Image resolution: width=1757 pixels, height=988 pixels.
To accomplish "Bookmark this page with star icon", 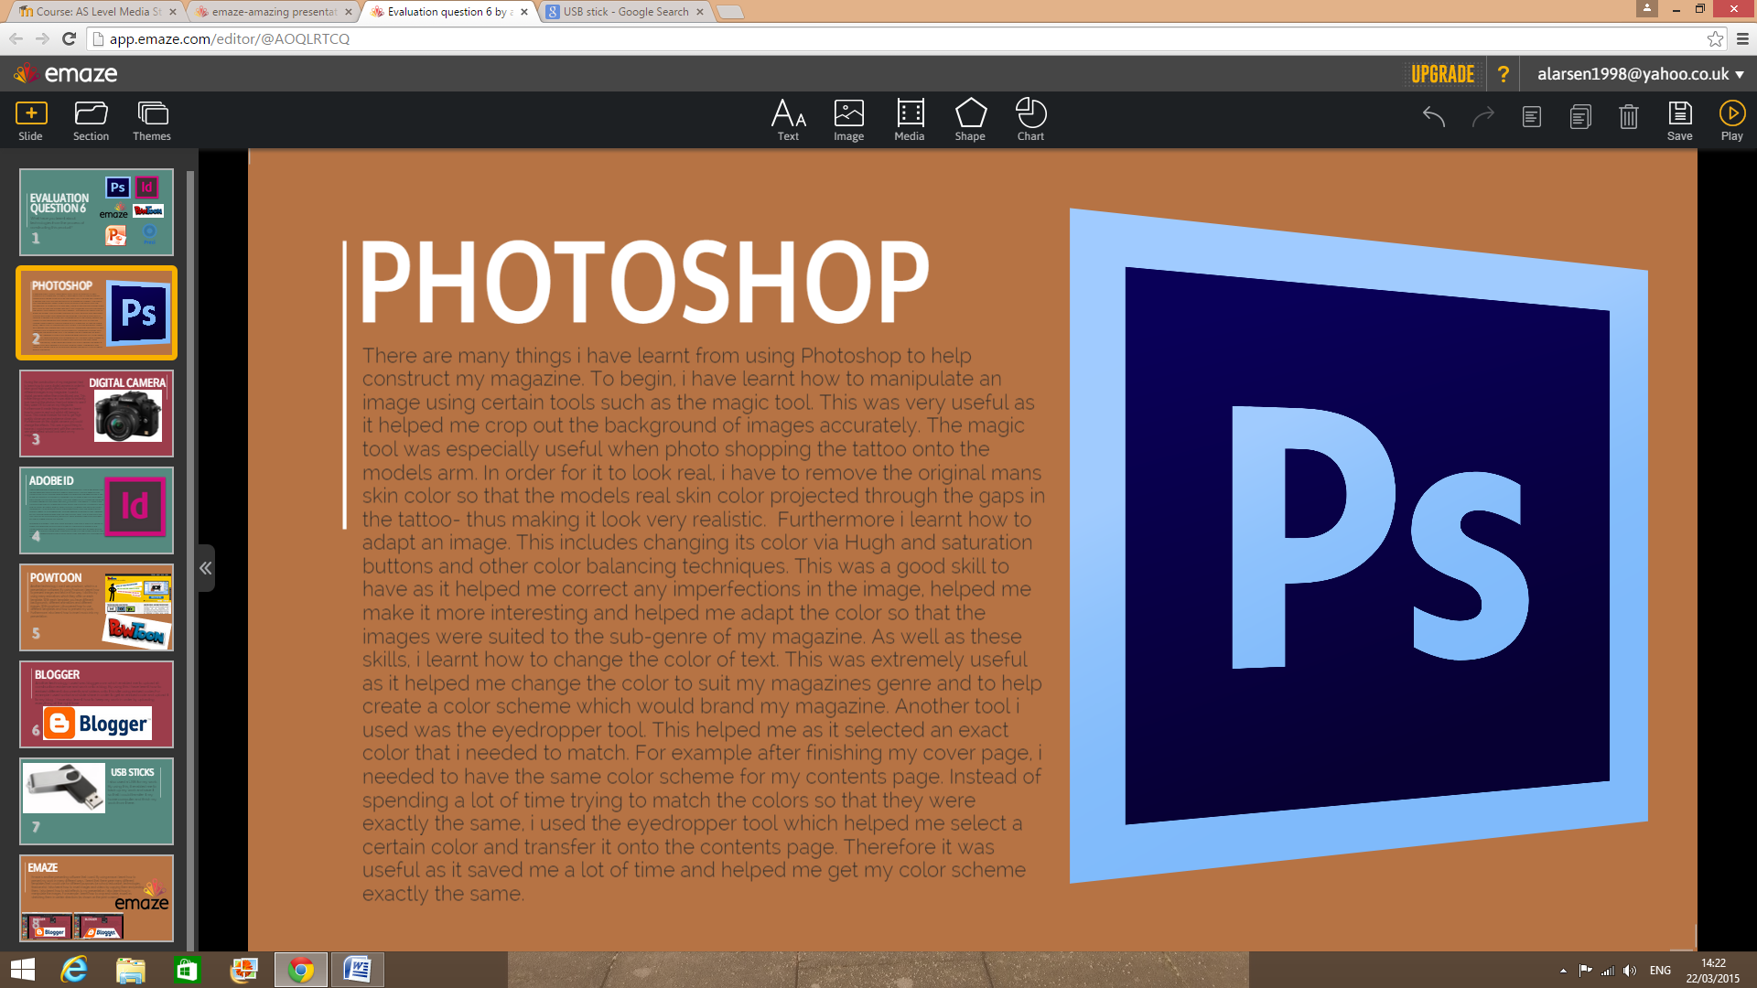I will pyautogui.click(x=1715, y=38).
